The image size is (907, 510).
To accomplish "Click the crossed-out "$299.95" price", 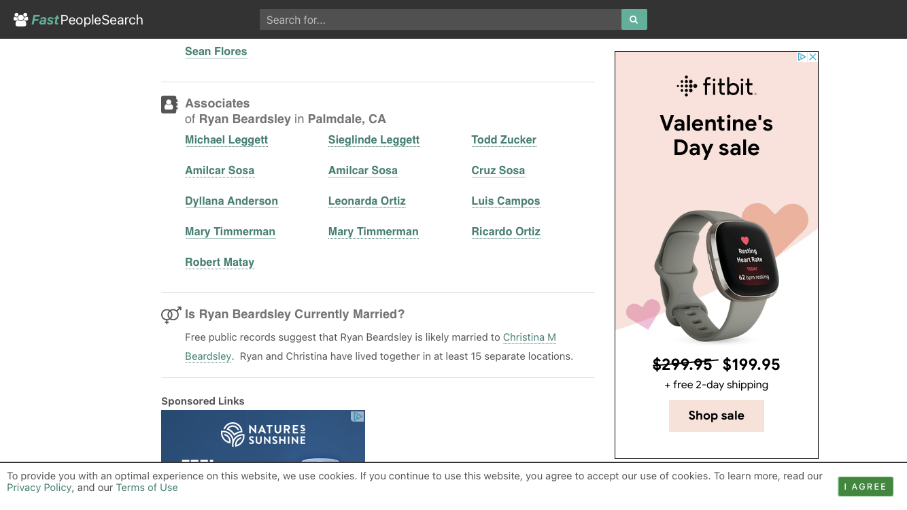I will pos(683,364).
